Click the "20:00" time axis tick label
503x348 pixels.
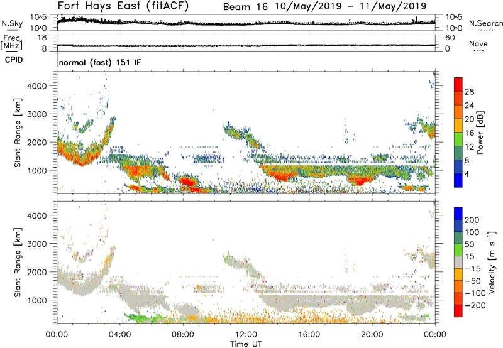click(372, 335)
